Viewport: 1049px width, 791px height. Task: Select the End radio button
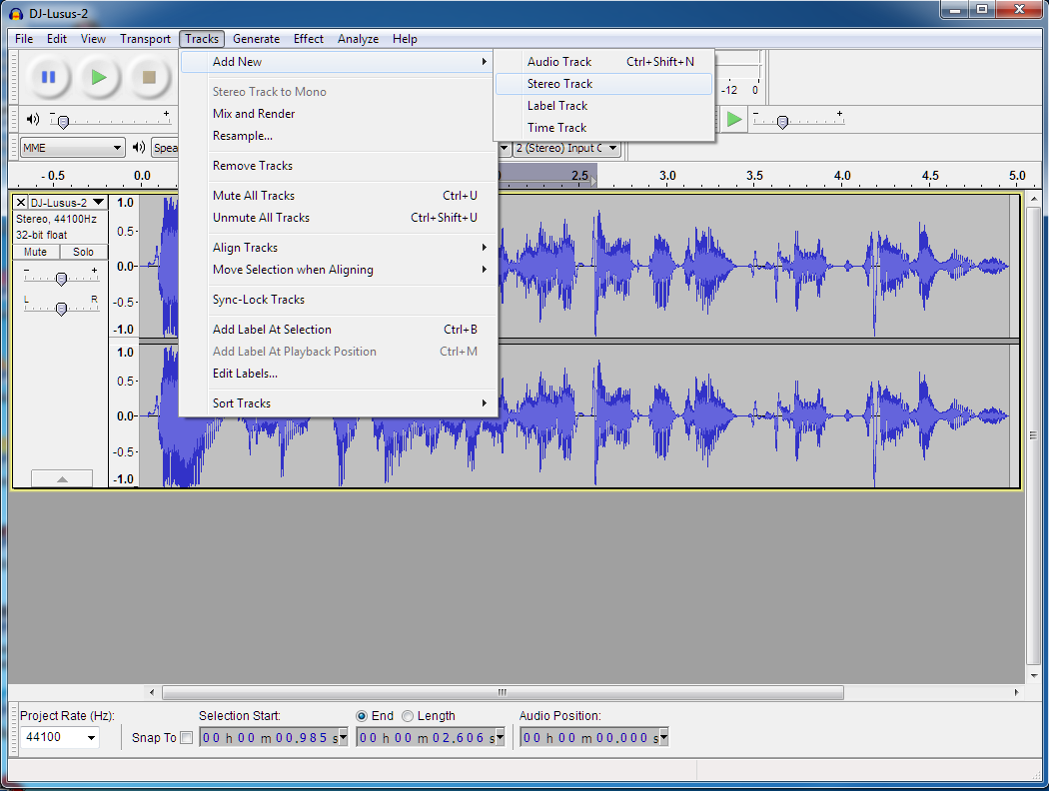pyautogui.click(x=362, y=715)
